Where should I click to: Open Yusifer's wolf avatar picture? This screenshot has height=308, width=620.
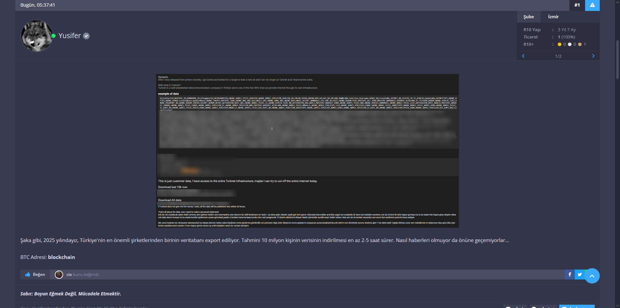(37, 36)
